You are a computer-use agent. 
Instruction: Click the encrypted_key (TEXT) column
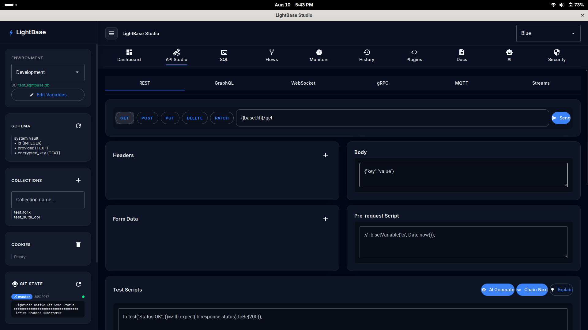pos(39,153)
